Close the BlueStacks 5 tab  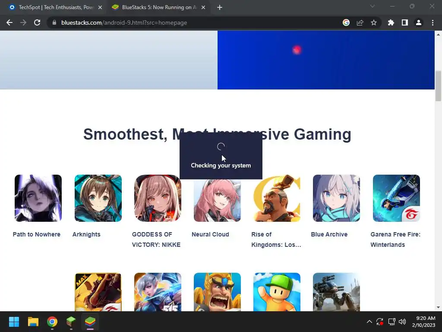coord(203,7)
